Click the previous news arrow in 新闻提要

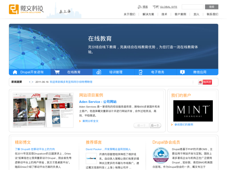29,82
